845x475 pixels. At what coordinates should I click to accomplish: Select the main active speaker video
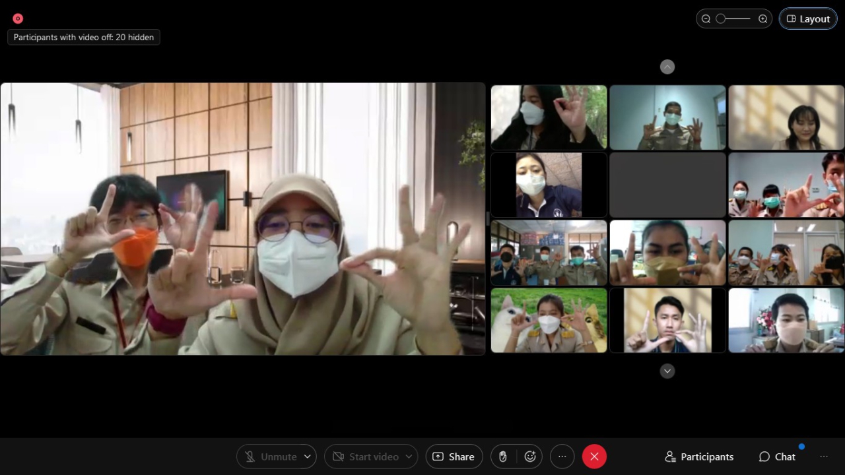[242, 219]
